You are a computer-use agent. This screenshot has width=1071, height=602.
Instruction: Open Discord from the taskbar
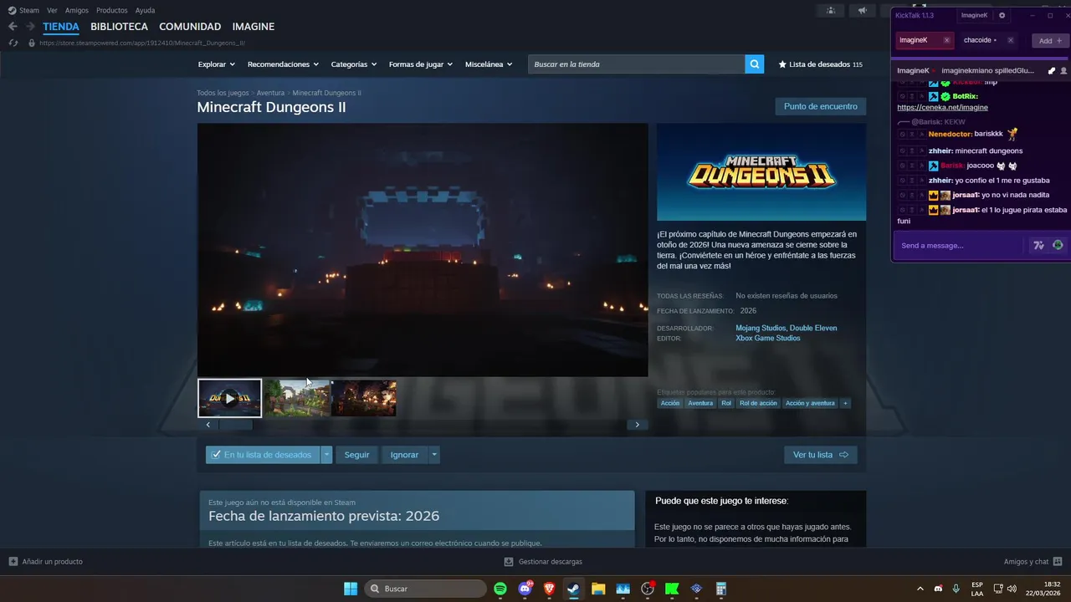point(525,589)
